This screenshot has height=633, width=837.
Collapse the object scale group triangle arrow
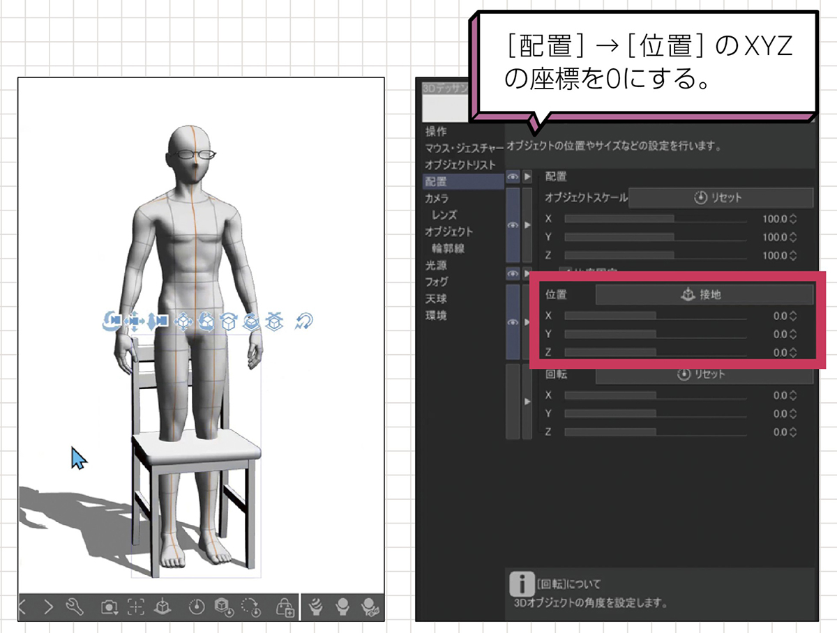tap(527, 225)
